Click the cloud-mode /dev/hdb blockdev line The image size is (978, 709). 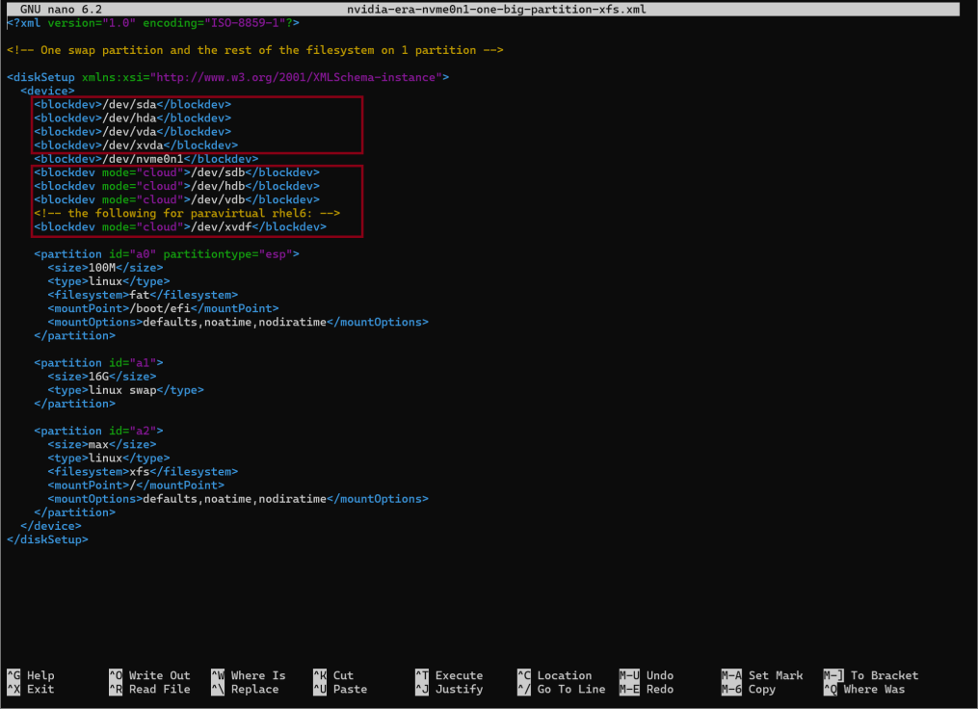click(176, 187)
